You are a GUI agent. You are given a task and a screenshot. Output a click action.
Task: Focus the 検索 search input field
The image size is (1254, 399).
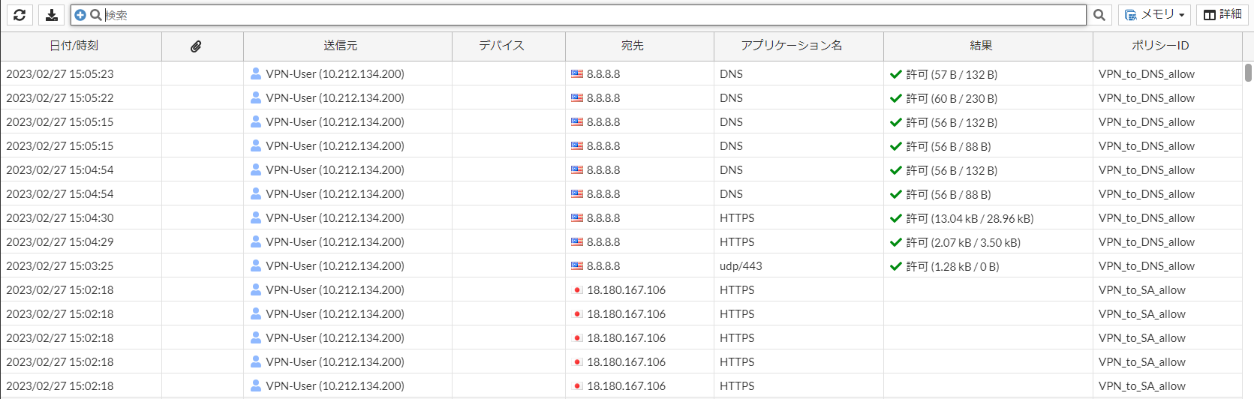tap(593, 15)
